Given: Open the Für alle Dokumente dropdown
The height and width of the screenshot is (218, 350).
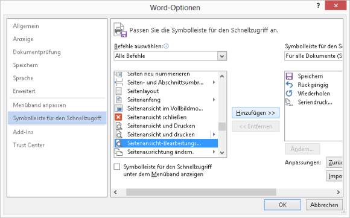Looking at the screenshot, I should click(x=313, y=56).
